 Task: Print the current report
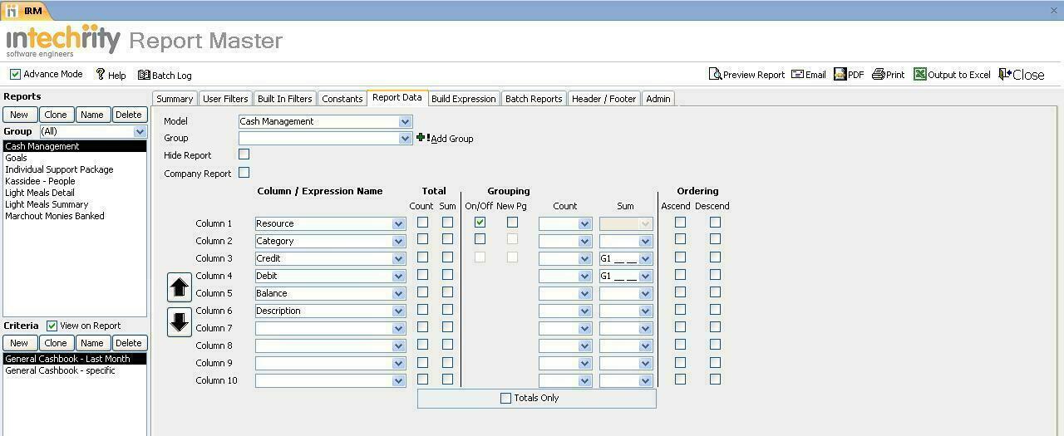tap(888, 74)
